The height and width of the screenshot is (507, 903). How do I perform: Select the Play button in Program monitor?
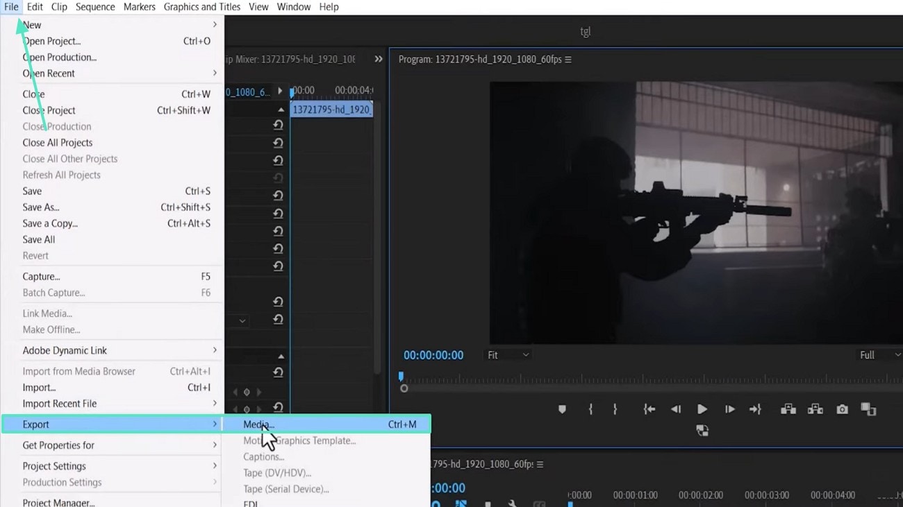tap(702, 409)
